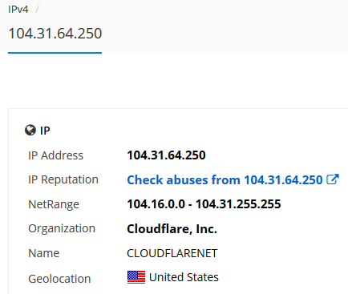Select the CLOUDFLARENET name text
Screen dimensions: 348x294
coord(172,253)
